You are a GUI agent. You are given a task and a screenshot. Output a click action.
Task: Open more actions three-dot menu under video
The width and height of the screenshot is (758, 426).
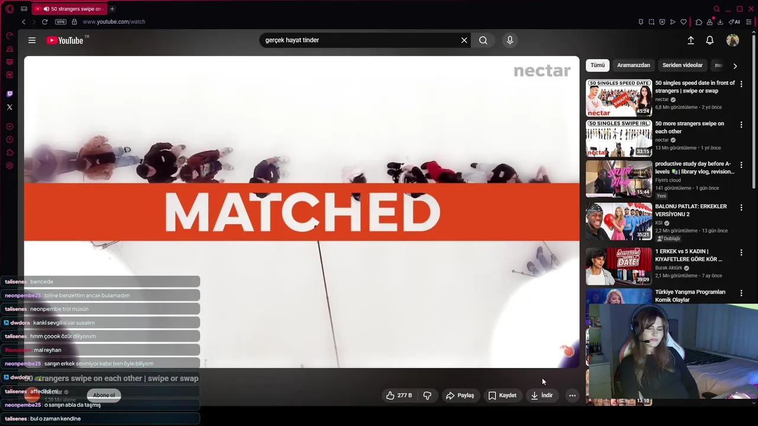(572, 395)
